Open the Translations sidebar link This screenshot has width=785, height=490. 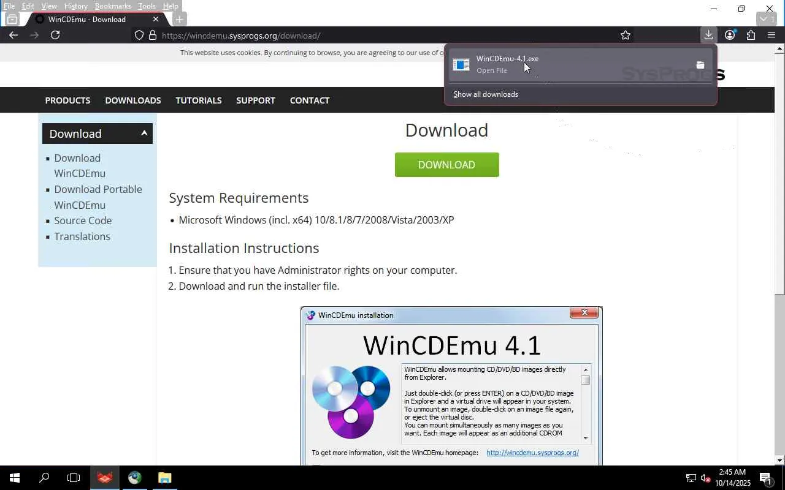pyautogui.click(x=82, y=236)
